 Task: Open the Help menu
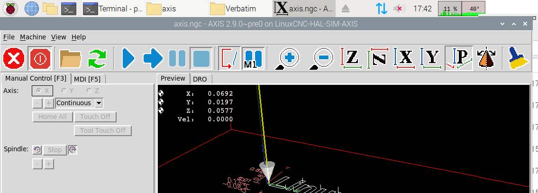(79, 37)
